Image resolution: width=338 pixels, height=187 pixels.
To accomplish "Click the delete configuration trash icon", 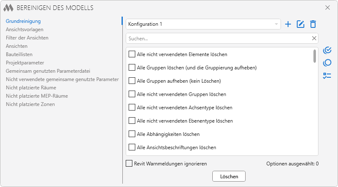I will coord(313,24).
